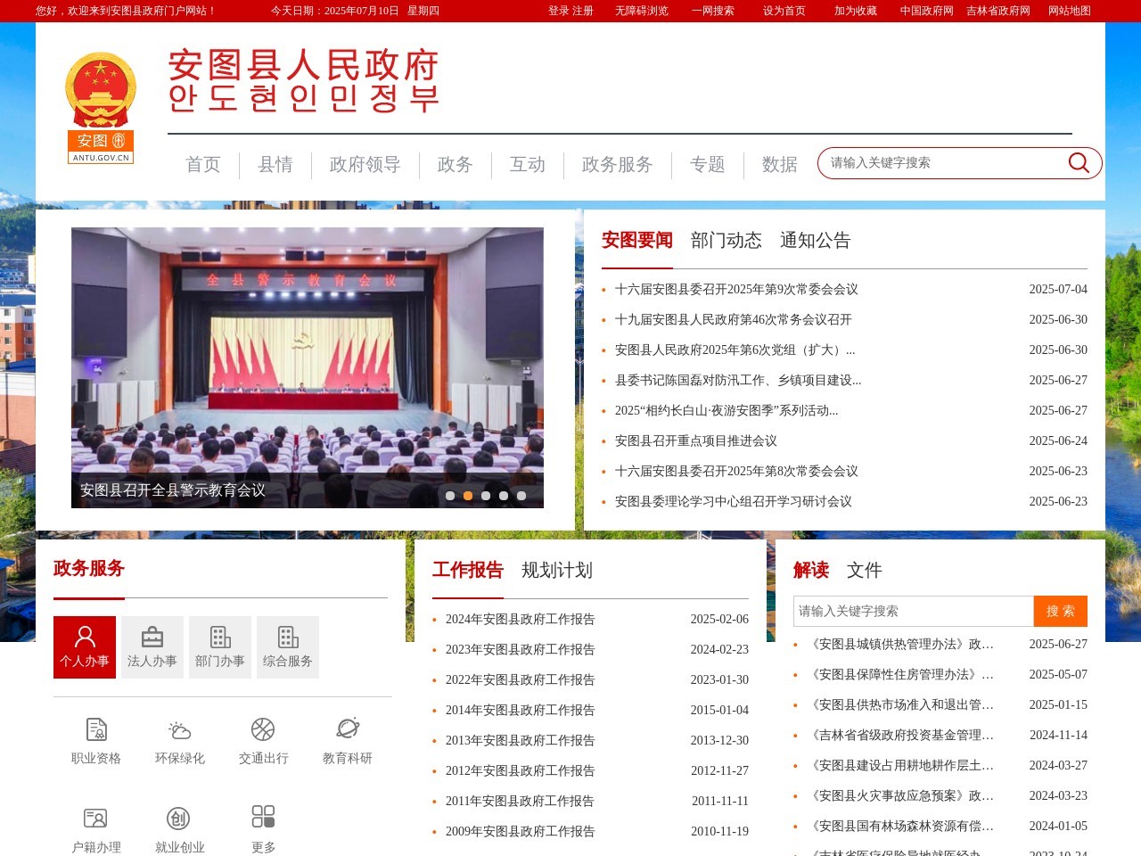Click the 更多 more services icon

(262, 825)
